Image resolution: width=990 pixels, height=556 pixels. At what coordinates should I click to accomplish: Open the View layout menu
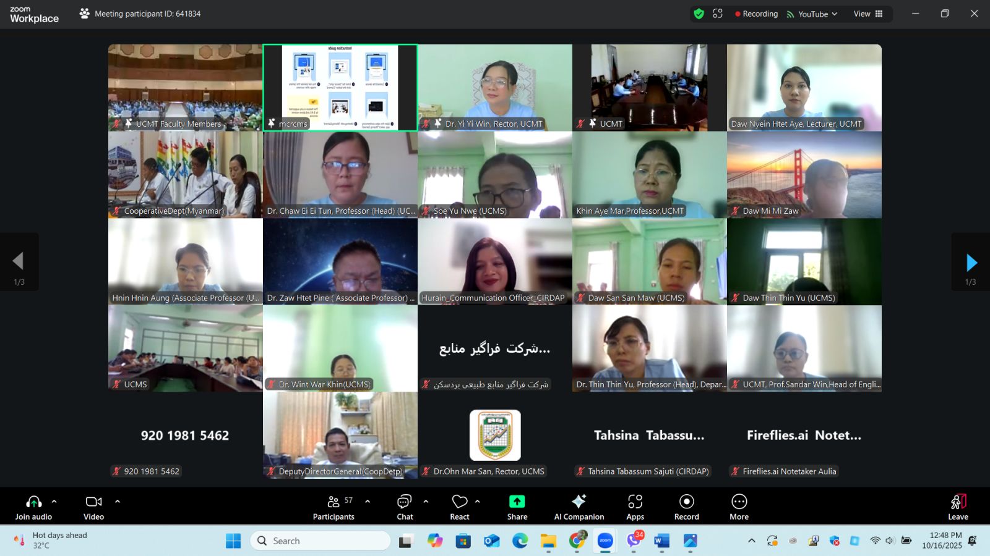tap(867, 14)
